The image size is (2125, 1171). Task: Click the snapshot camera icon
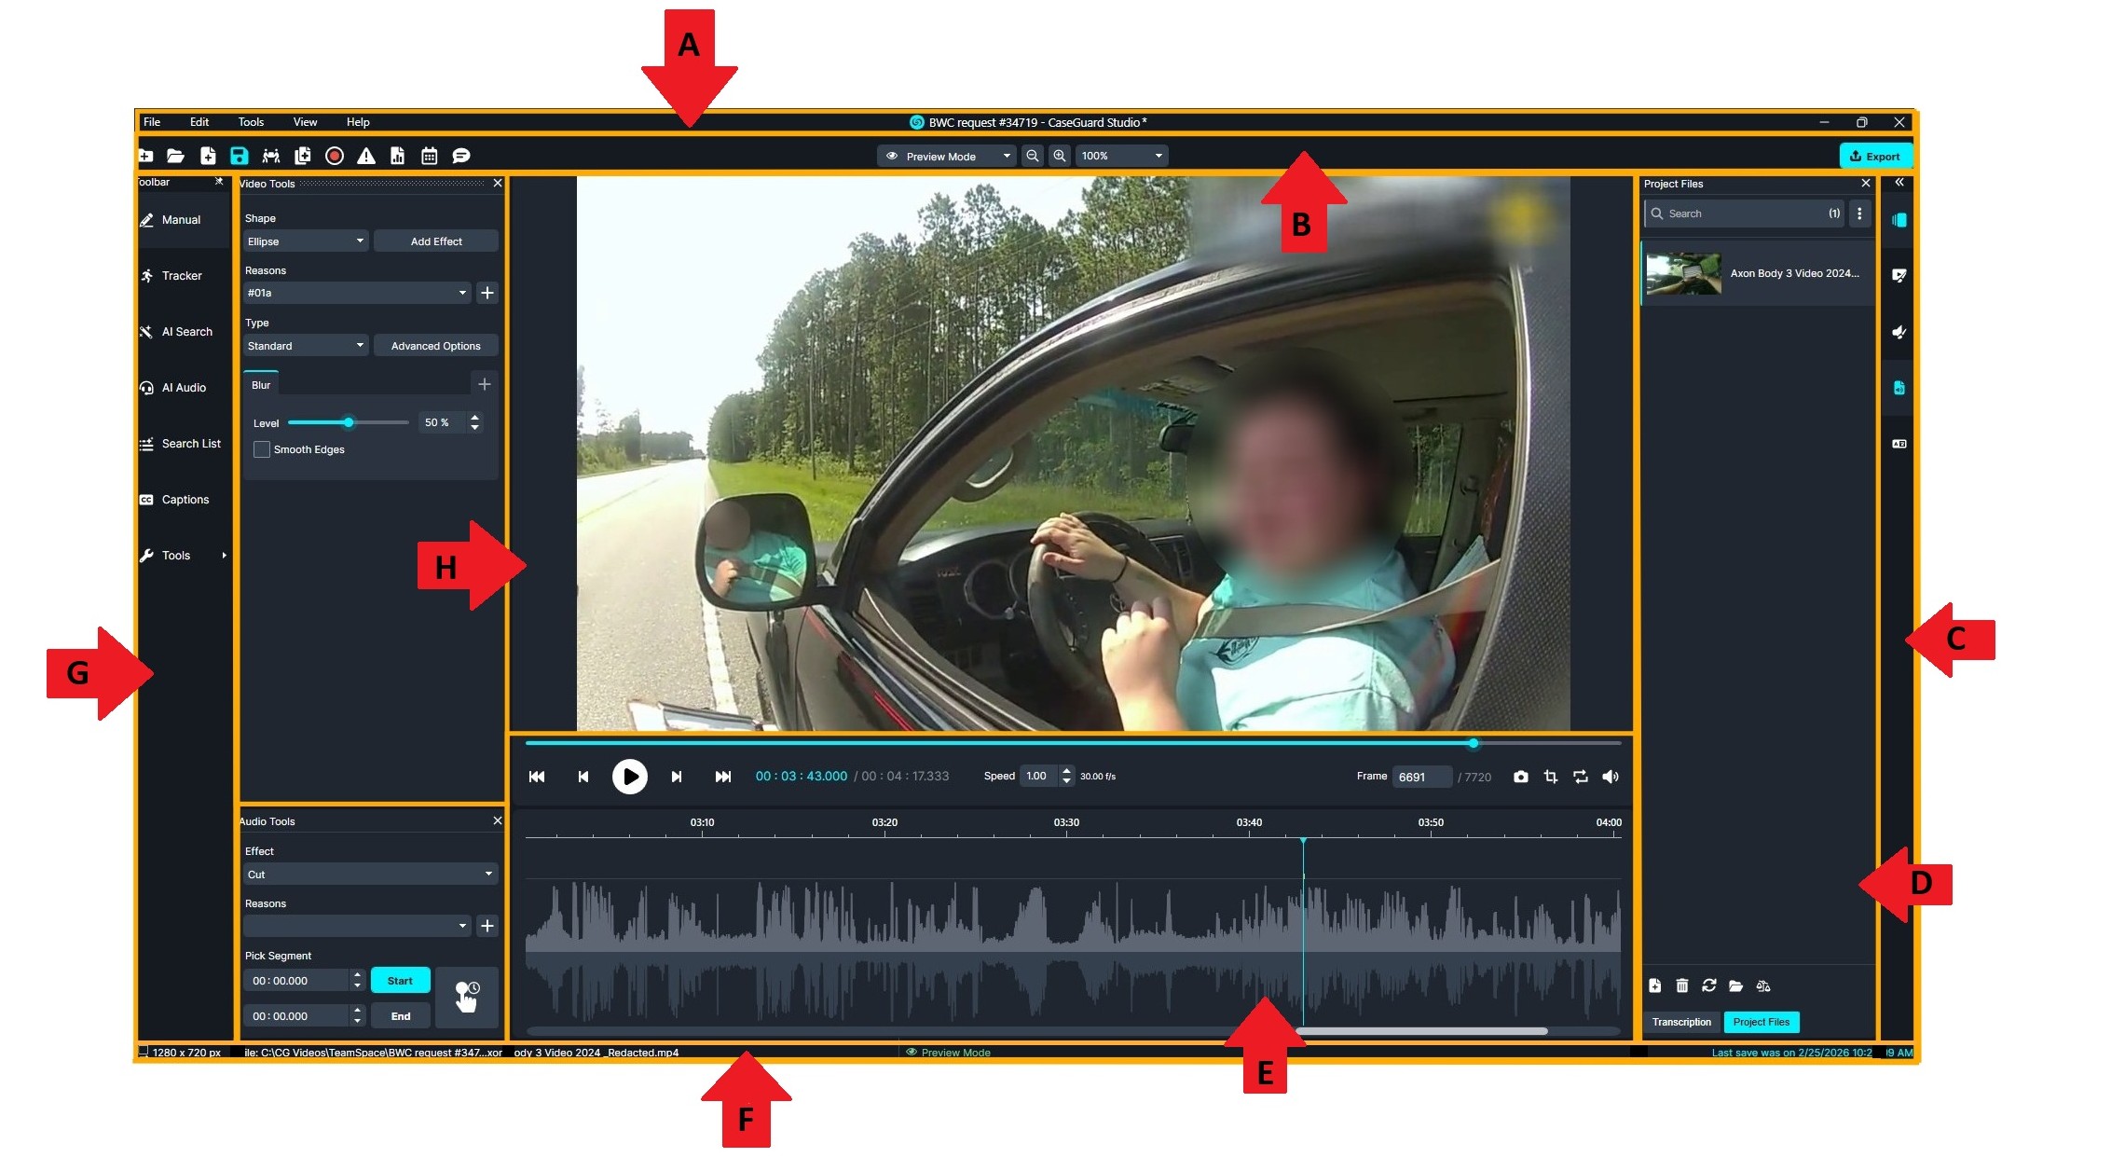pos(1520,777)
